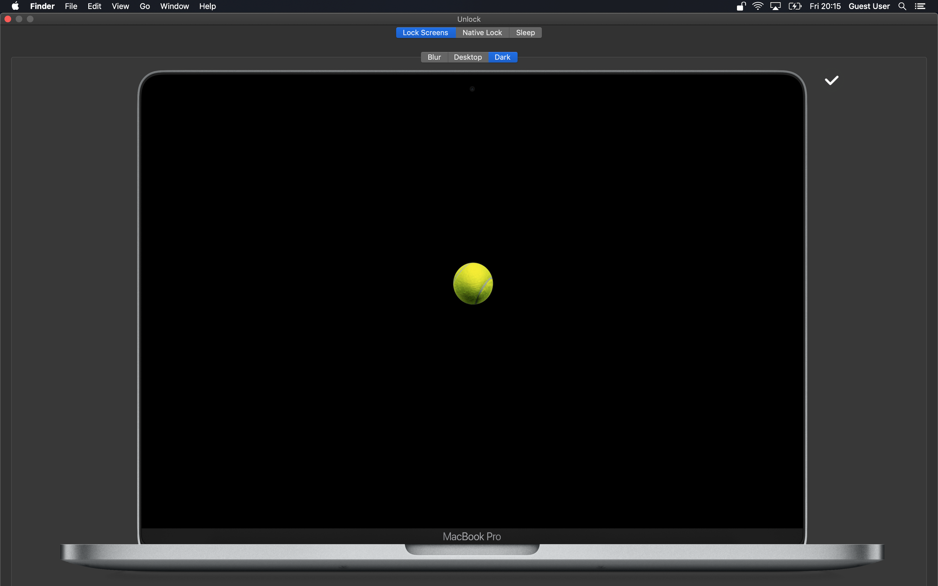Open the Wi-Fi status menu
The image size is (938, 586).
[758, 6]
